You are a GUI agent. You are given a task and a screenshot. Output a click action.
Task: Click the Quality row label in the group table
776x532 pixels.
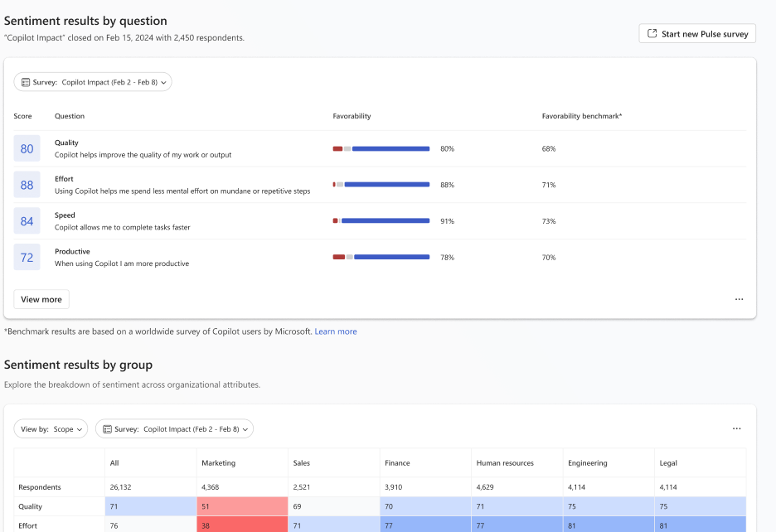(x=30, y=506)
